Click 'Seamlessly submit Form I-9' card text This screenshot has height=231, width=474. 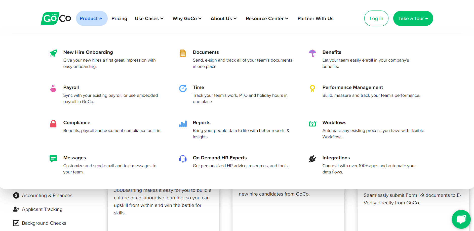pyautogui.click(x=412, y=199)
